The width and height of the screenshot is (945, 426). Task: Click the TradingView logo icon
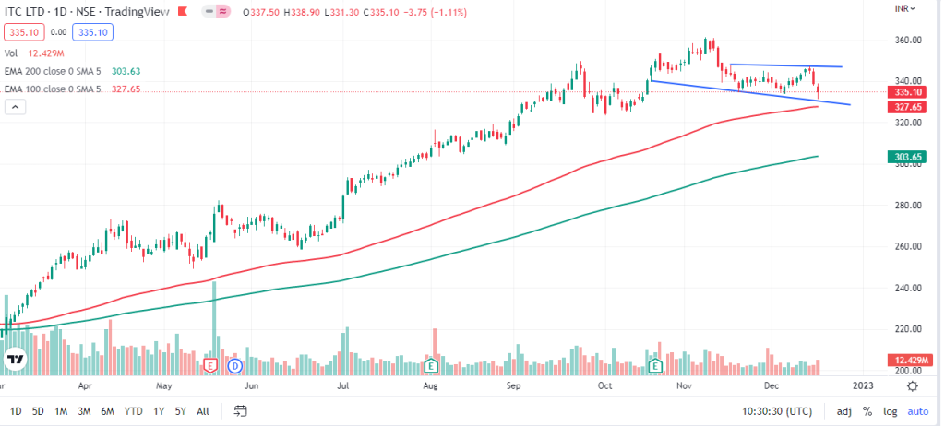coord(15,360)
